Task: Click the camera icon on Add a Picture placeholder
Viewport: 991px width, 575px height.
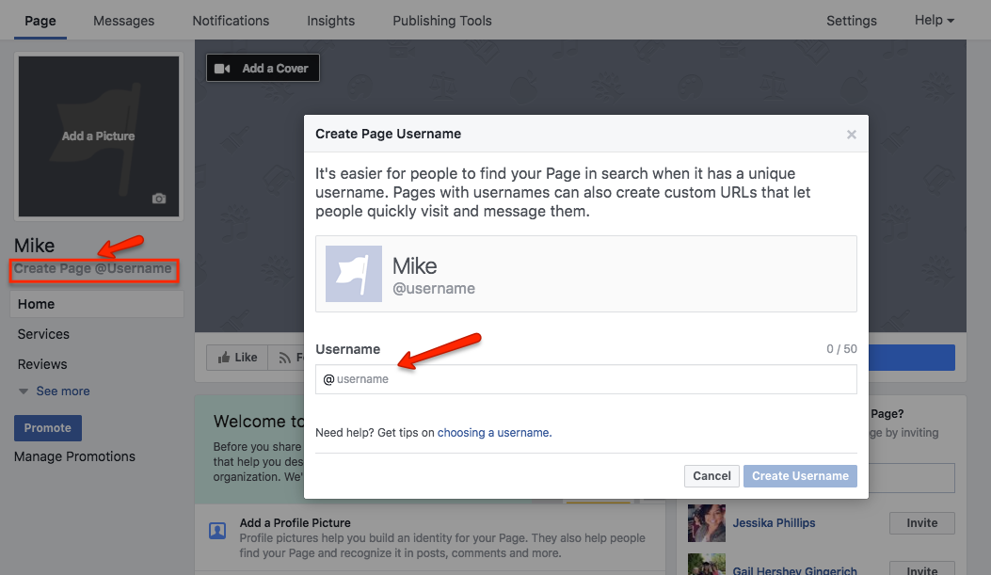Action: [x=158, y=200]
